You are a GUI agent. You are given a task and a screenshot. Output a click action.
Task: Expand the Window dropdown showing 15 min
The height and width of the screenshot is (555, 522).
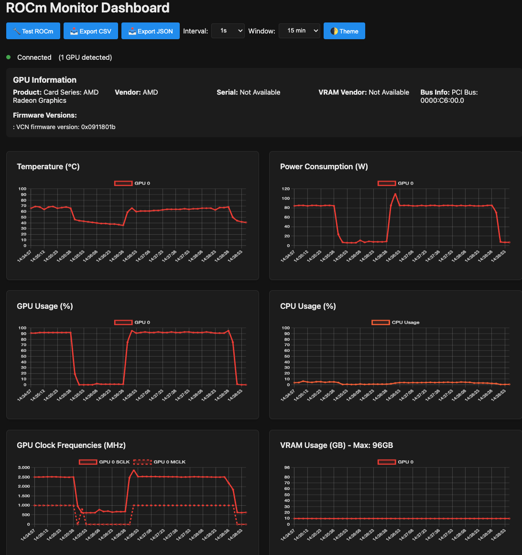tap(299, 31)
